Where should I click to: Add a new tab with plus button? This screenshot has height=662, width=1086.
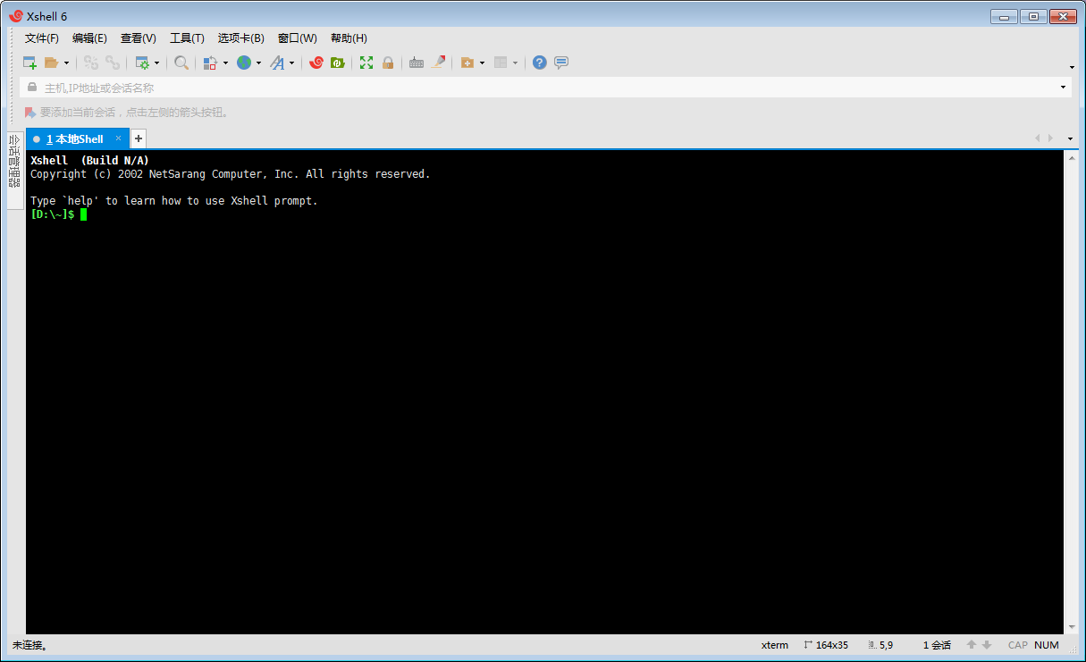(x=139, y=138)
